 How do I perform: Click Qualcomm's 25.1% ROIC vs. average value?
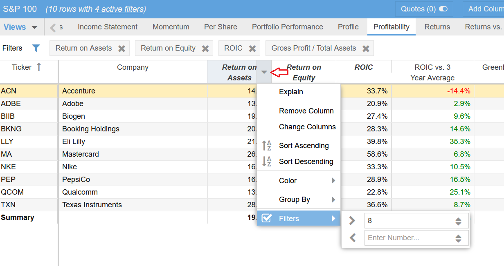pos(460,192)
